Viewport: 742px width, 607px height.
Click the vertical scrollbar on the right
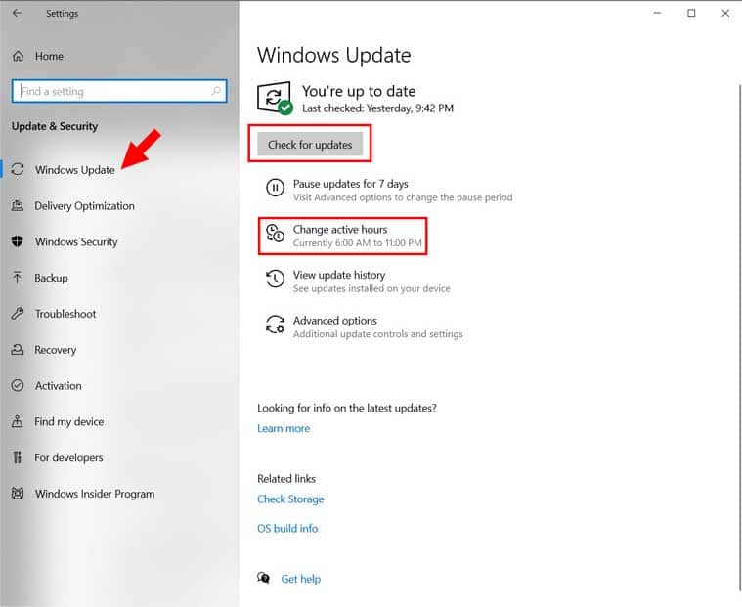tap(739, 336)
